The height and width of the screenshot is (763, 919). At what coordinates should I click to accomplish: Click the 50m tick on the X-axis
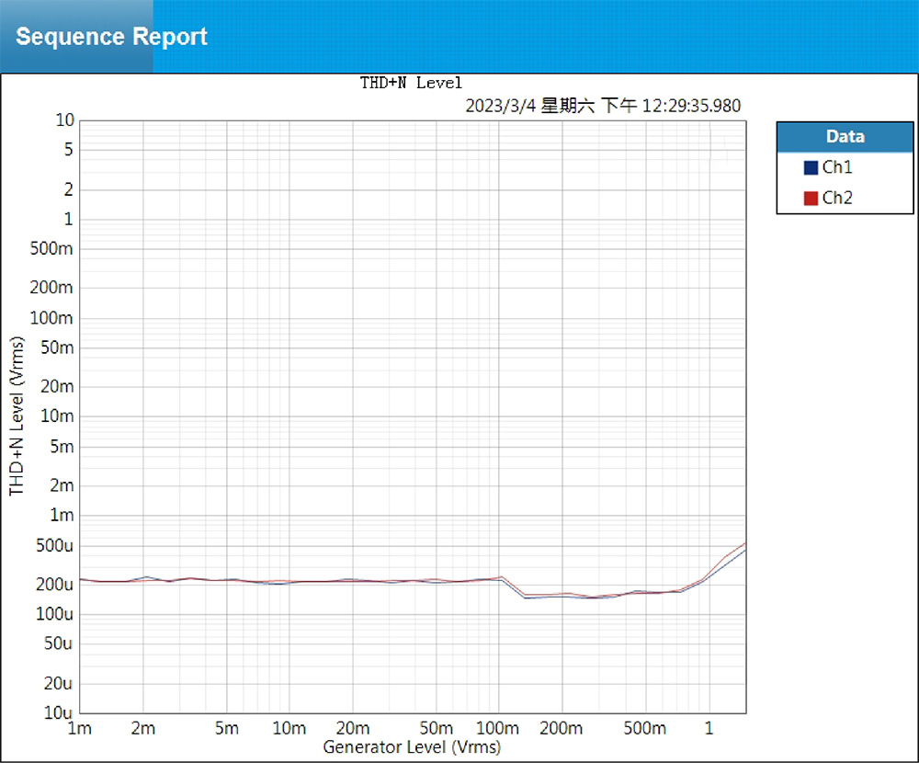coord(436,729)
